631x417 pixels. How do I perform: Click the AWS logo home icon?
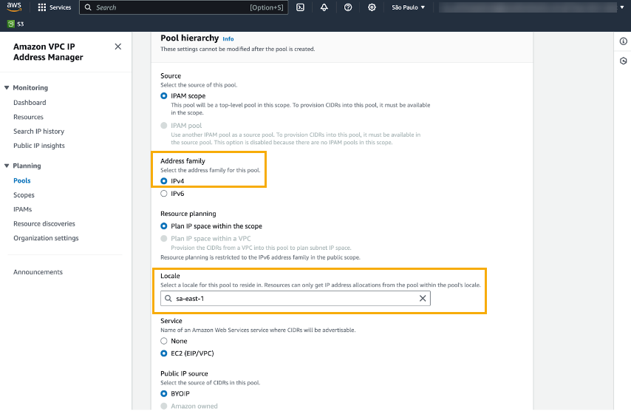pos(16,7)
